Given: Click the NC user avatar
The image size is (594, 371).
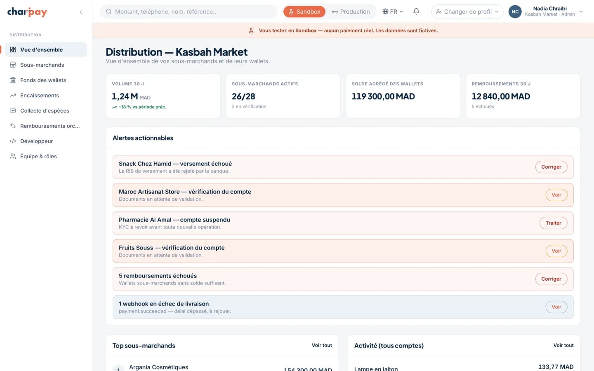Looking at the screenshot, I should coord(515,12).
